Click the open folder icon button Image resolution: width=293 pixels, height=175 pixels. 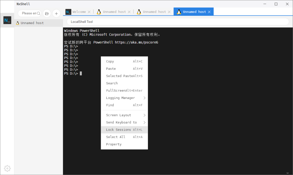tap(47, 13)
